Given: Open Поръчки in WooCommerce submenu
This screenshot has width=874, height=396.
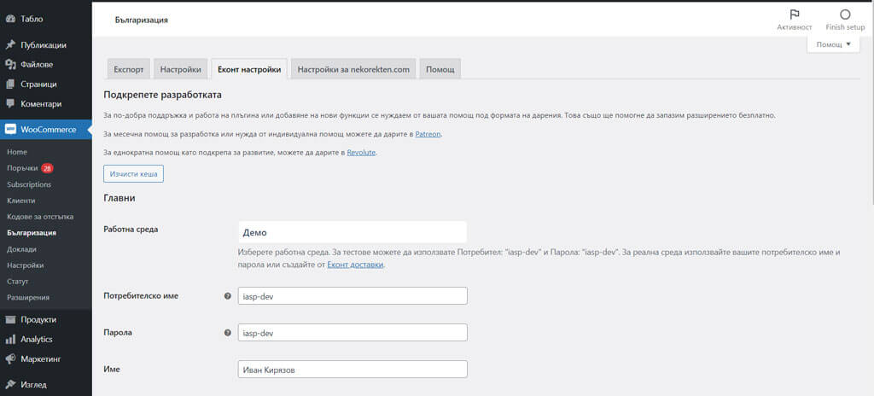Looking at the screenshot, I should point(22,168).
